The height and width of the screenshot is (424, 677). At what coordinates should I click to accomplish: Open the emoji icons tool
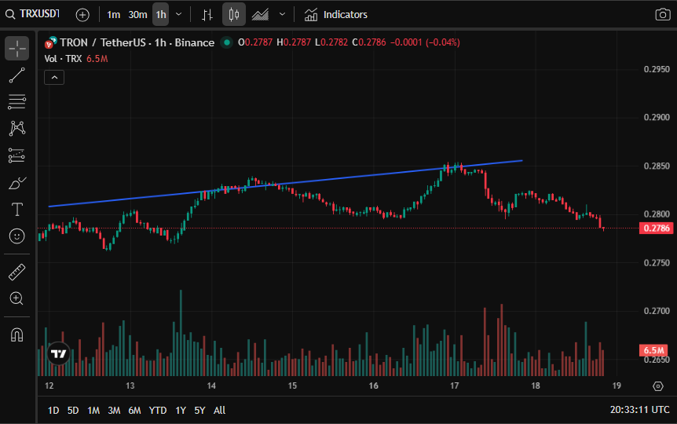(16, 236)
